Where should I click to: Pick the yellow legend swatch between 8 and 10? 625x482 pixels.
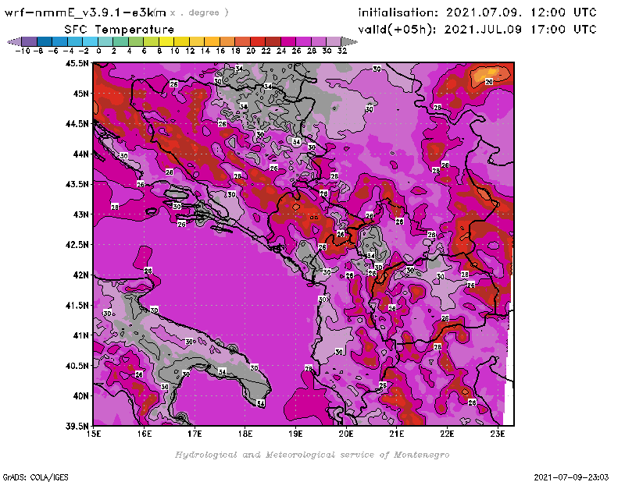(166, 41)
